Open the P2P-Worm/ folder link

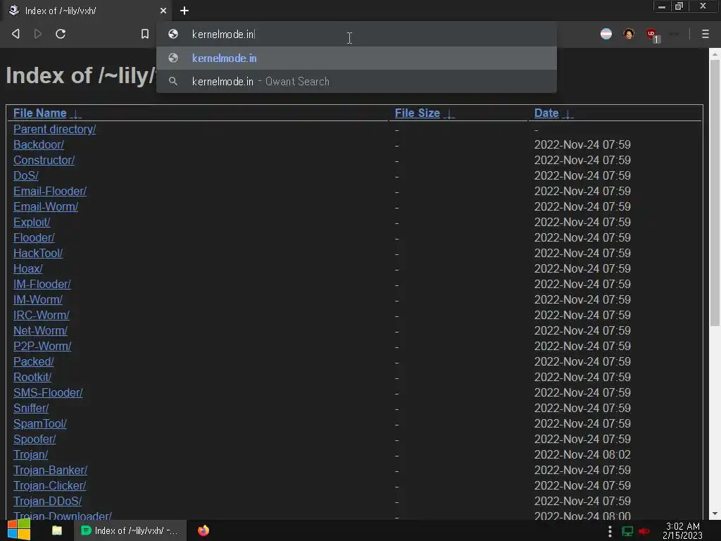(42, 346)
